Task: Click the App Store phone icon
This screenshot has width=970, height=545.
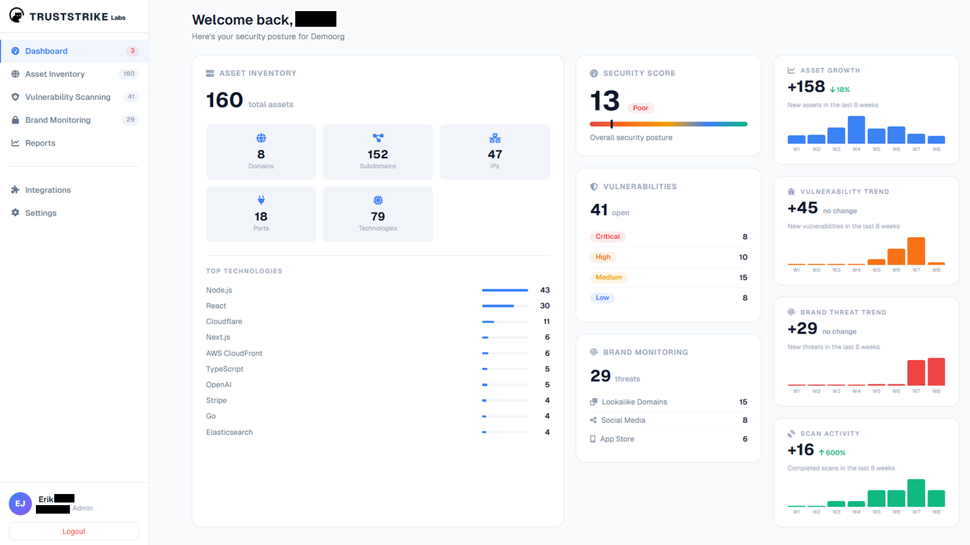Action: pos(592,439)
